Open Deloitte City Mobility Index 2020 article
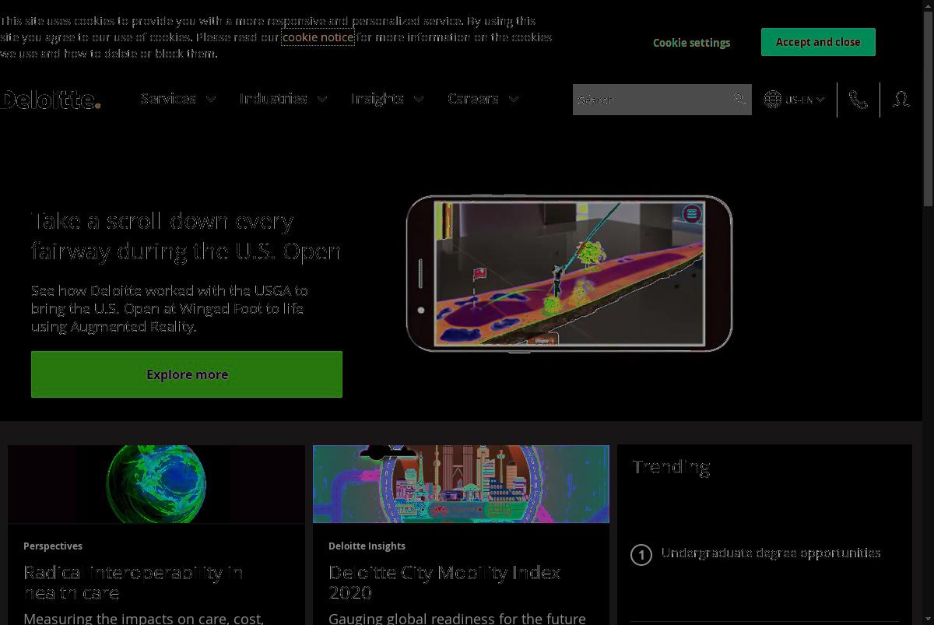The image size is (934, 625). point(444,582)
